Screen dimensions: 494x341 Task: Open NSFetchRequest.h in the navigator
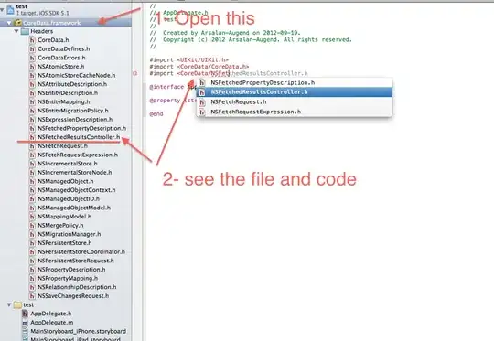63,145
